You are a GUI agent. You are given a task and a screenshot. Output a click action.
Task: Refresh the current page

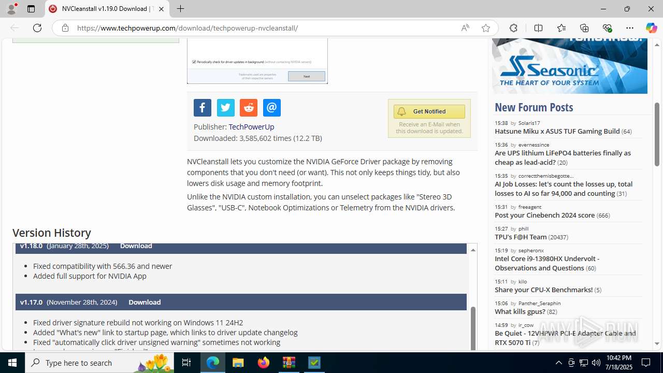pos(37,28)
